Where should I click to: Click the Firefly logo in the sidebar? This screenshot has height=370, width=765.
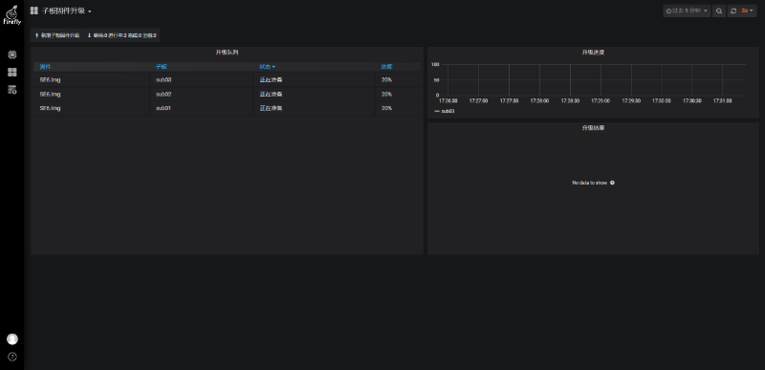[12, 14]
